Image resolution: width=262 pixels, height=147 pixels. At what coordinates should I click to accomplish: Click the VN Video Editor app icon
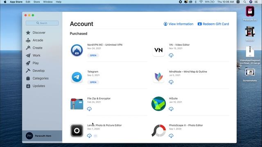pos(158,50)
